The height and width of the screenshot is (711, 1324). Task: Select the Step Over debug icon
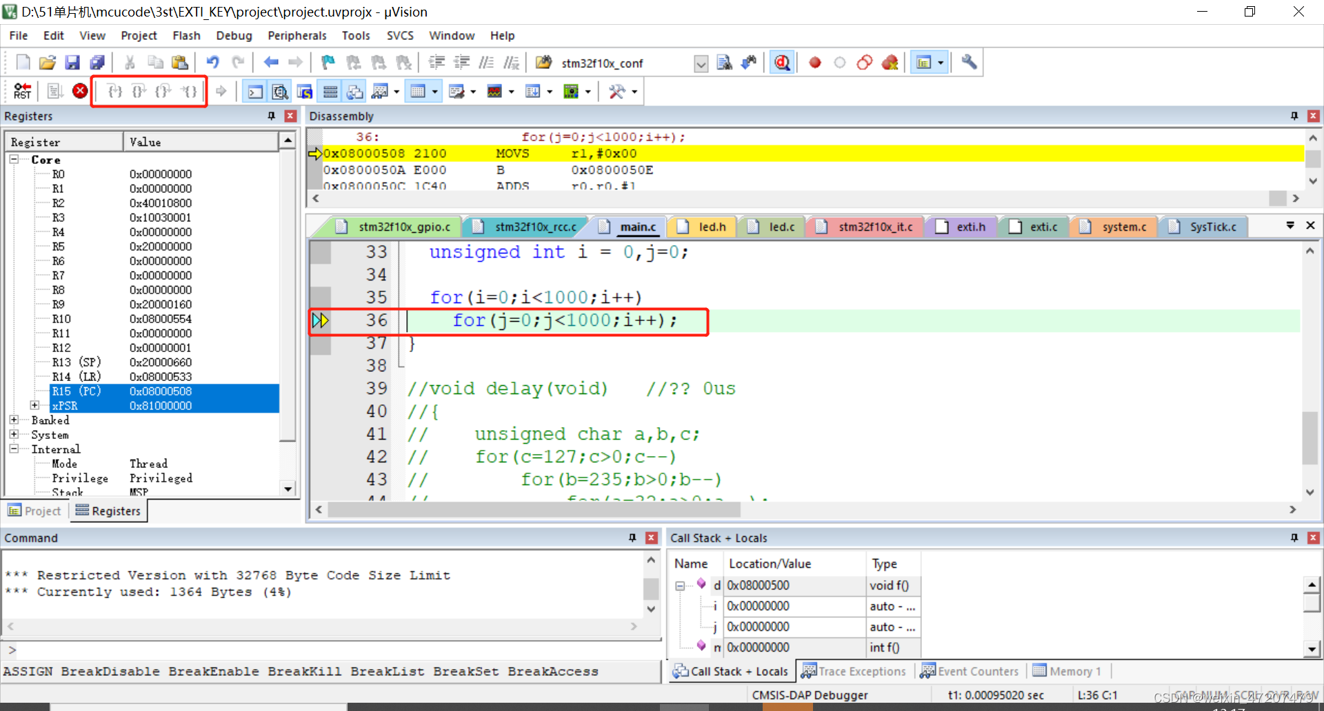139,90
